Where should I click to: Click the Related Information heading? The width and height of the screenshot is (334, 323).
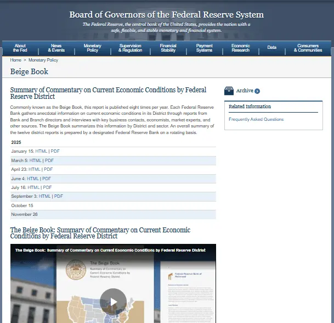[x=250, y=107]
